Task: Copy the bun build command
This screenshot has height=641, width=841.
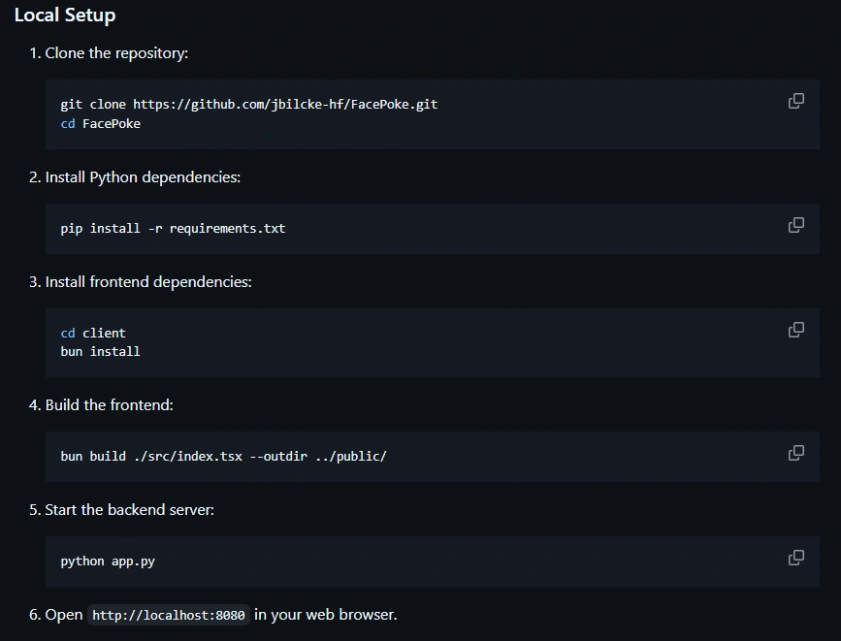Action: (x=796, y=453)
